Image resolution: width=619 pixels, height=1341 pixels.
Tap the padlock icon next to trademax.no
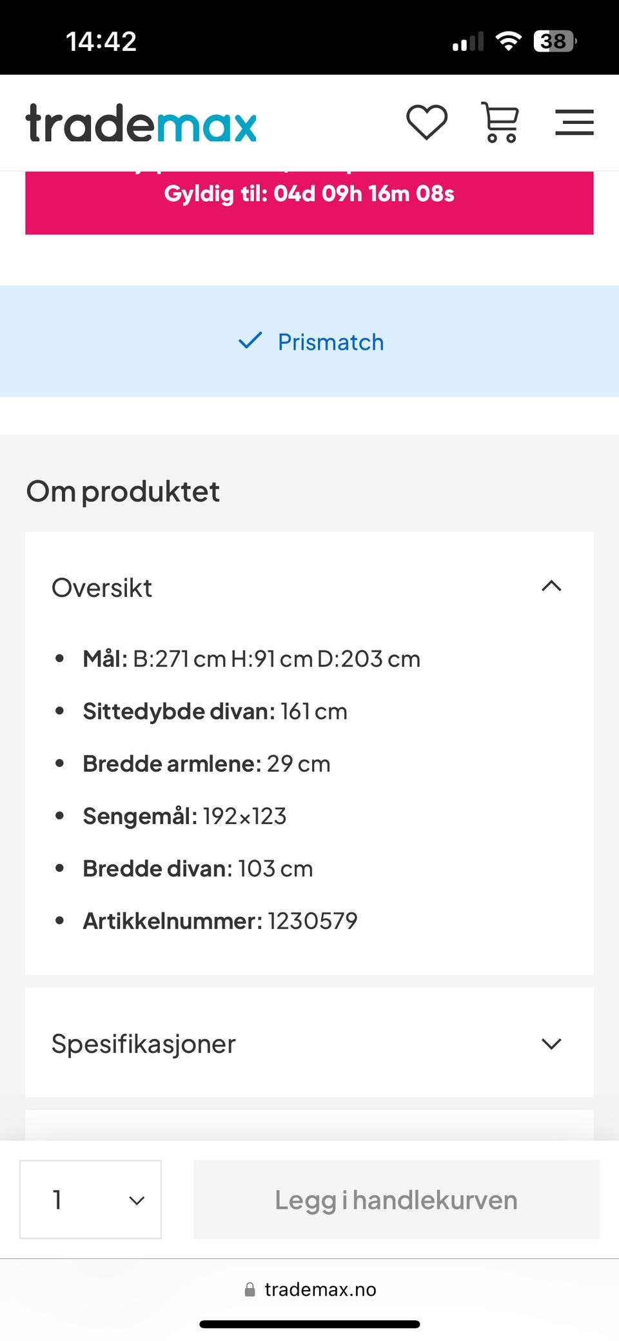click(x=251, y=1290)
